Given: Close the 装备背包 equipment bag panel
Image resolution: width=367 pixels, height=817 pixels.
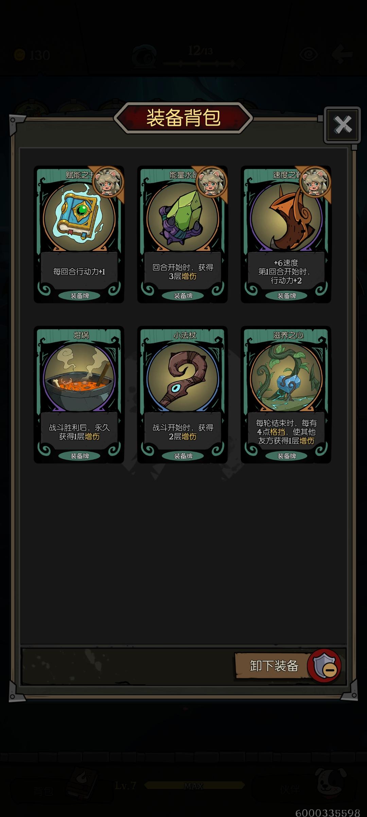Looking at the screenshot, I should 343,125.
